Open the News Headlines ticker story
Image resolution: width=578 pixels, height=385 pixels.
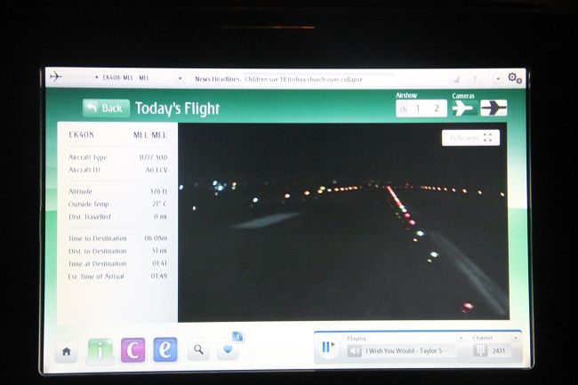(302, 78)
